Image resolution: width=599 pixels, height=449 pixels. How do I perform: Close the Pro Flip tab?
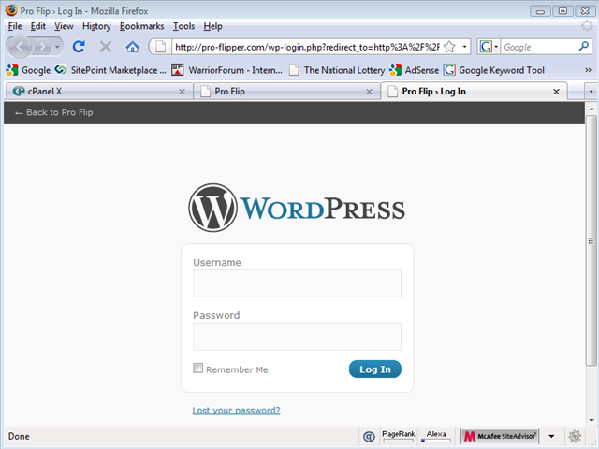coord(369,92)
